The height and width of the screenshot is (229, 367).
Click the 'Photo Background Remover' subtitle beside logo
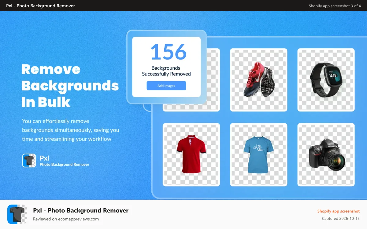pos(65,164)
